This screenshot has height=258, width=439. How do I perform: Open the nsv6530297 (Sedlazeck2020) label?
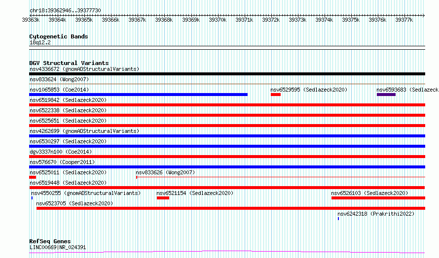68,141
